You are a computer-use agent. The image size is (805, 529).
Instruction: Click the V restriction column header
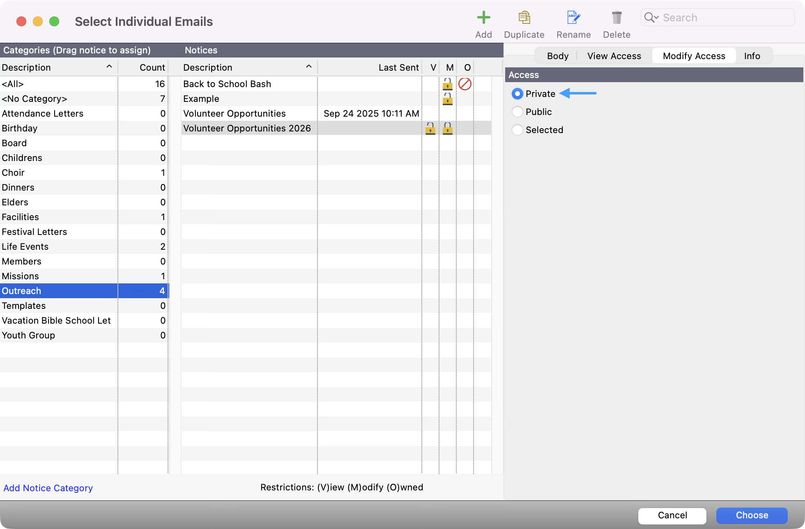[x=430, y=68]
